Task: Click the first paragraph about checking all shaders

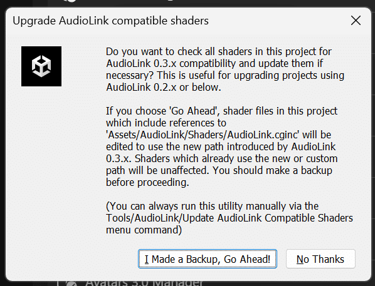Action: coord(224,69)
